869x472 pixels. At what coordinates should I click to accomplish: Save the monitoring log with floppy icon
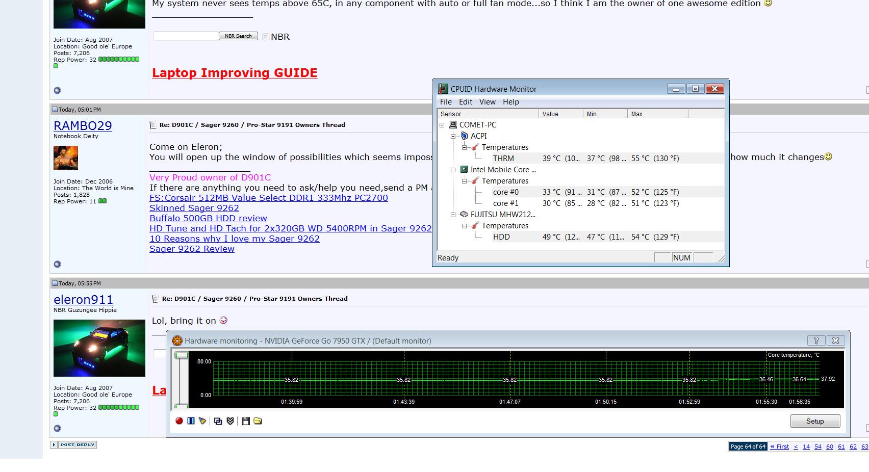[246, 421]
